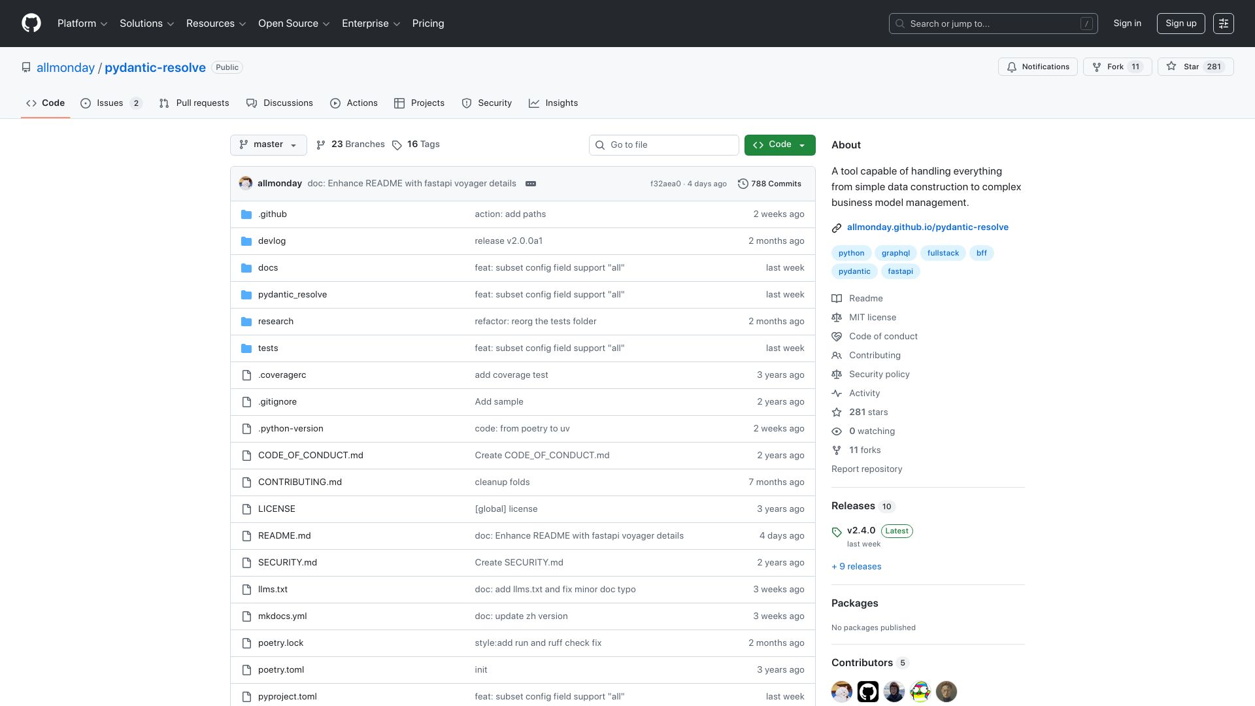Open the Activity pulse icon
The image size is (1255, 706).
tap(837, 394)
